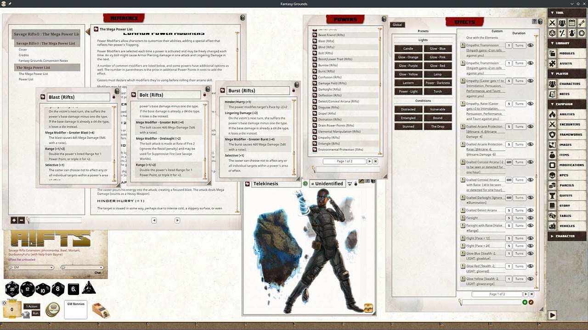588x330 pixels.
Task: Open the Tables campaign panel
Action: [570, 216]
